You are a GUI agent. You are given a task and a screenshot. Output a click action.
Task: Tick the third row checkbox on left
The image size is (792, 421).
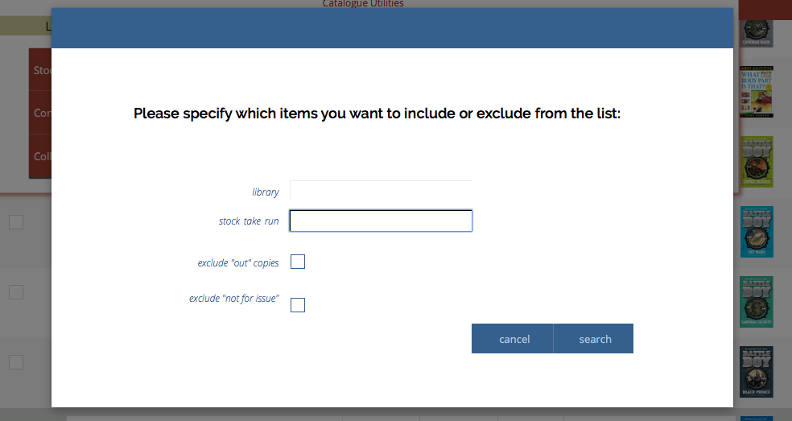[x=16, y=361]
